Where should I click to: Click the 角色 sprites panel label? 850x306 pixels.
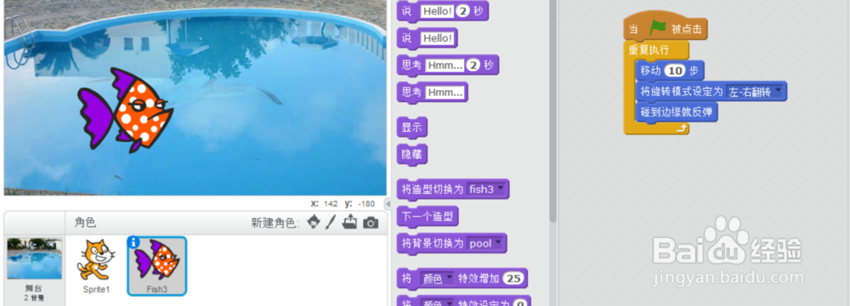85,223
